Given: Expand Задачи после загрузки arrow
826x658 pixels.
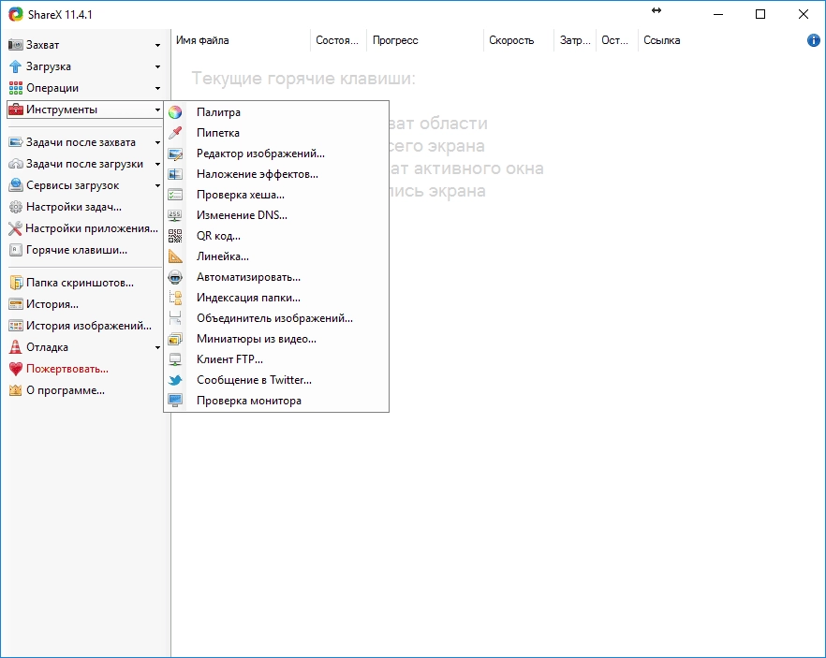Looking at the screenshot, I should coord(157,164).
